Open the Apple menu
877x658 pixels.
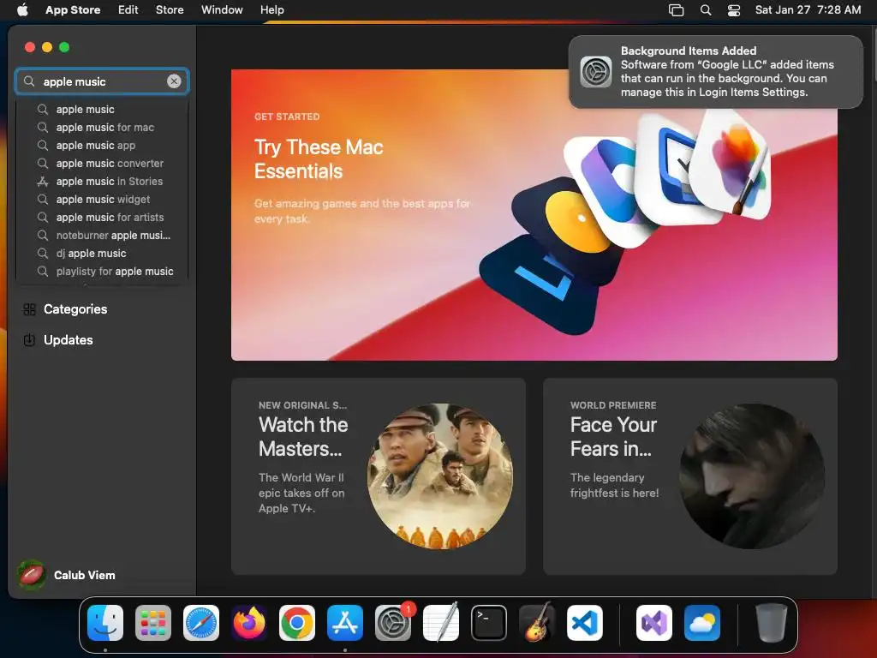coord(22,9)
